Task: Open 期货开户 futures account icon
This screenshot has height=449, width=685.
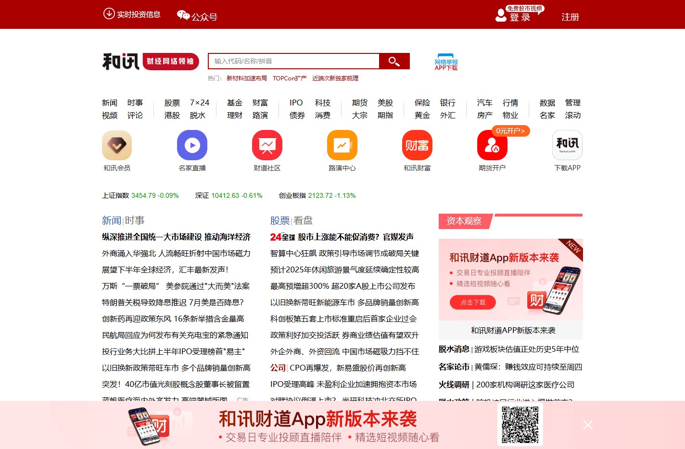Action: pyautogui.click(x=492, y=145)
